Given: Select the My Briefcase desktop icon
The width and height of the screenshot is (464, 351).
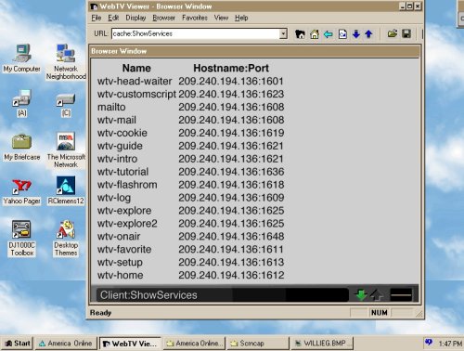Looking at the screenshot, I should [x=22, y=147].
